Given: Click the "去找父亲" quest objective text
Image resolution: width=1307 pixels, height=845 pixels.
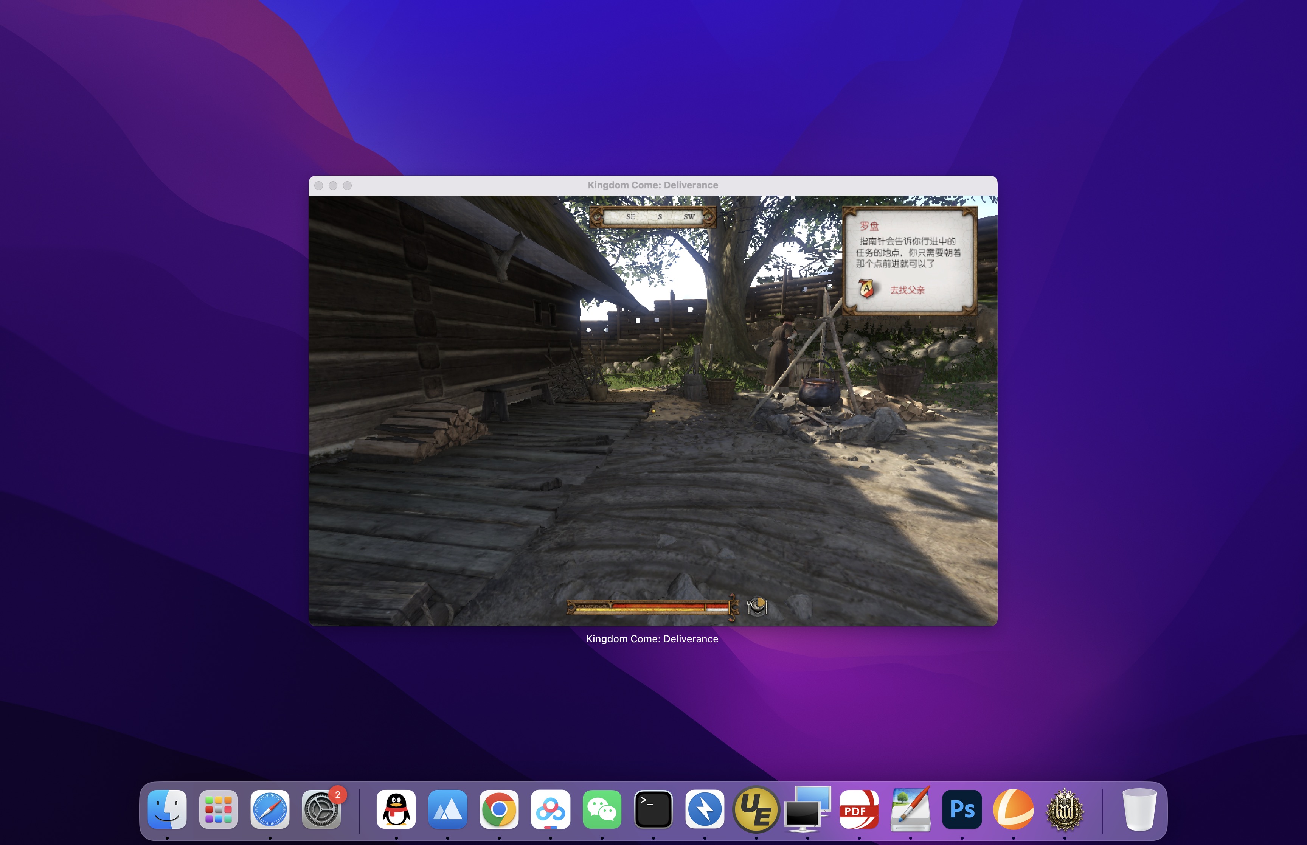Looking at the screenshot, I should click(907, 290).
